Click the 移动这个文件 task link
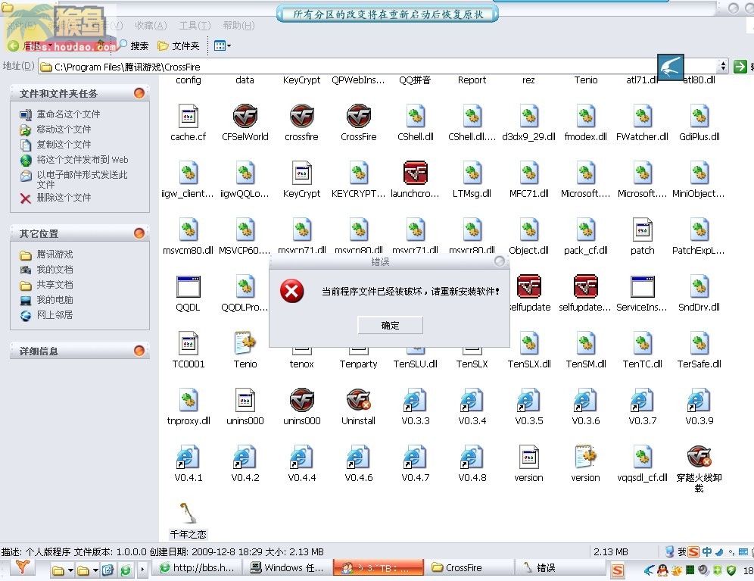The image size is (754, 581). pyautogui.click(x=64, y=129)
